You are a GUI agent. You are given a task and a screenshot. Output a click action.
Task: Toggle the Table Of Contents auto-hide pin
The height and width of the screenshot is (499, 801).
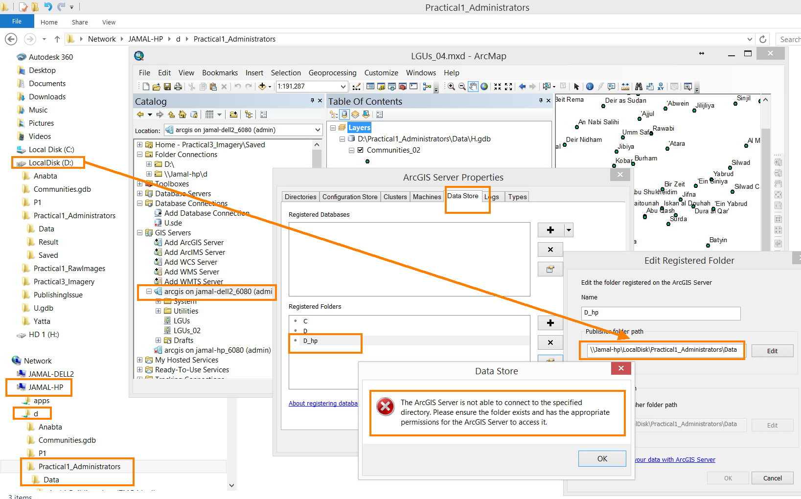[541, 100]
